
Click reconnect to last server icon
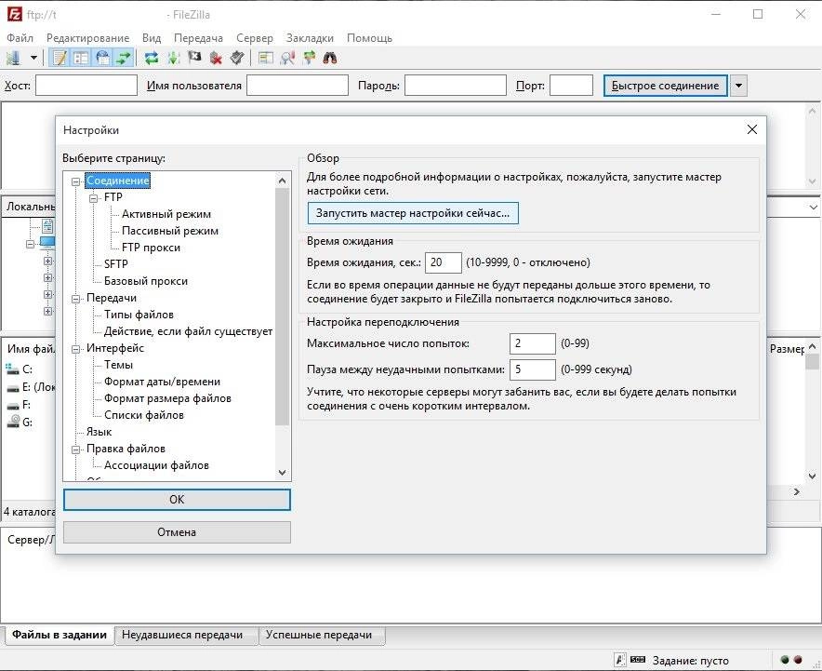237,58
